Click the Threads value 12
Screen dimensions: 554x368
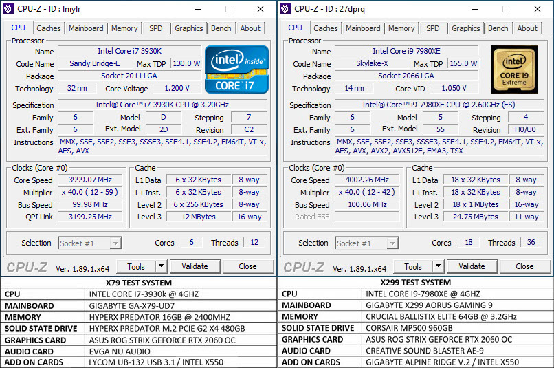(254, 242)
